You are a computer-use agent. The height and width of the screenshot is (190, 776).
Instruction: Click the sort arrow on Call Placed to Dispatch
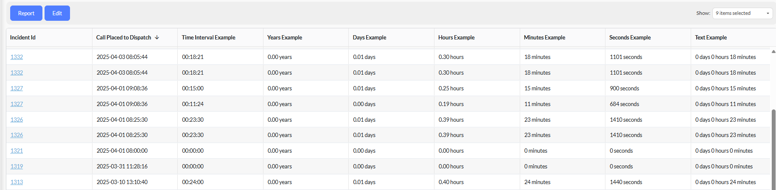tap(157, 37)
